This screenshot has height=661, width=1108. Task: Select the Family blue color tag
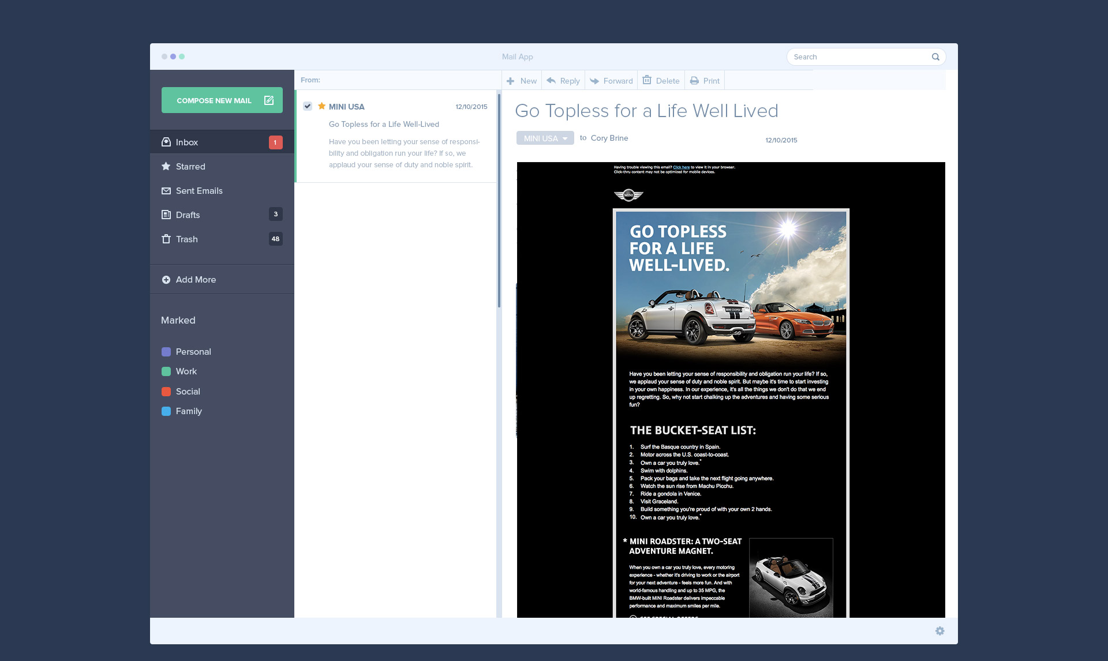[x=166, y=411]
